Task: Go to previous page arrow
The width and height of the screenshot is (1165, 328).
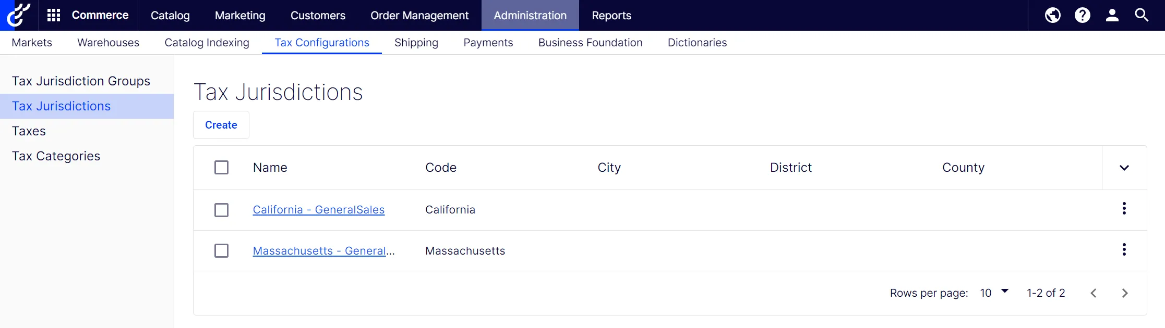Action: click(x=1094, y=293)
